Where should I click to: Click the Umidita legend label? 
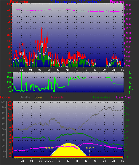25,97
